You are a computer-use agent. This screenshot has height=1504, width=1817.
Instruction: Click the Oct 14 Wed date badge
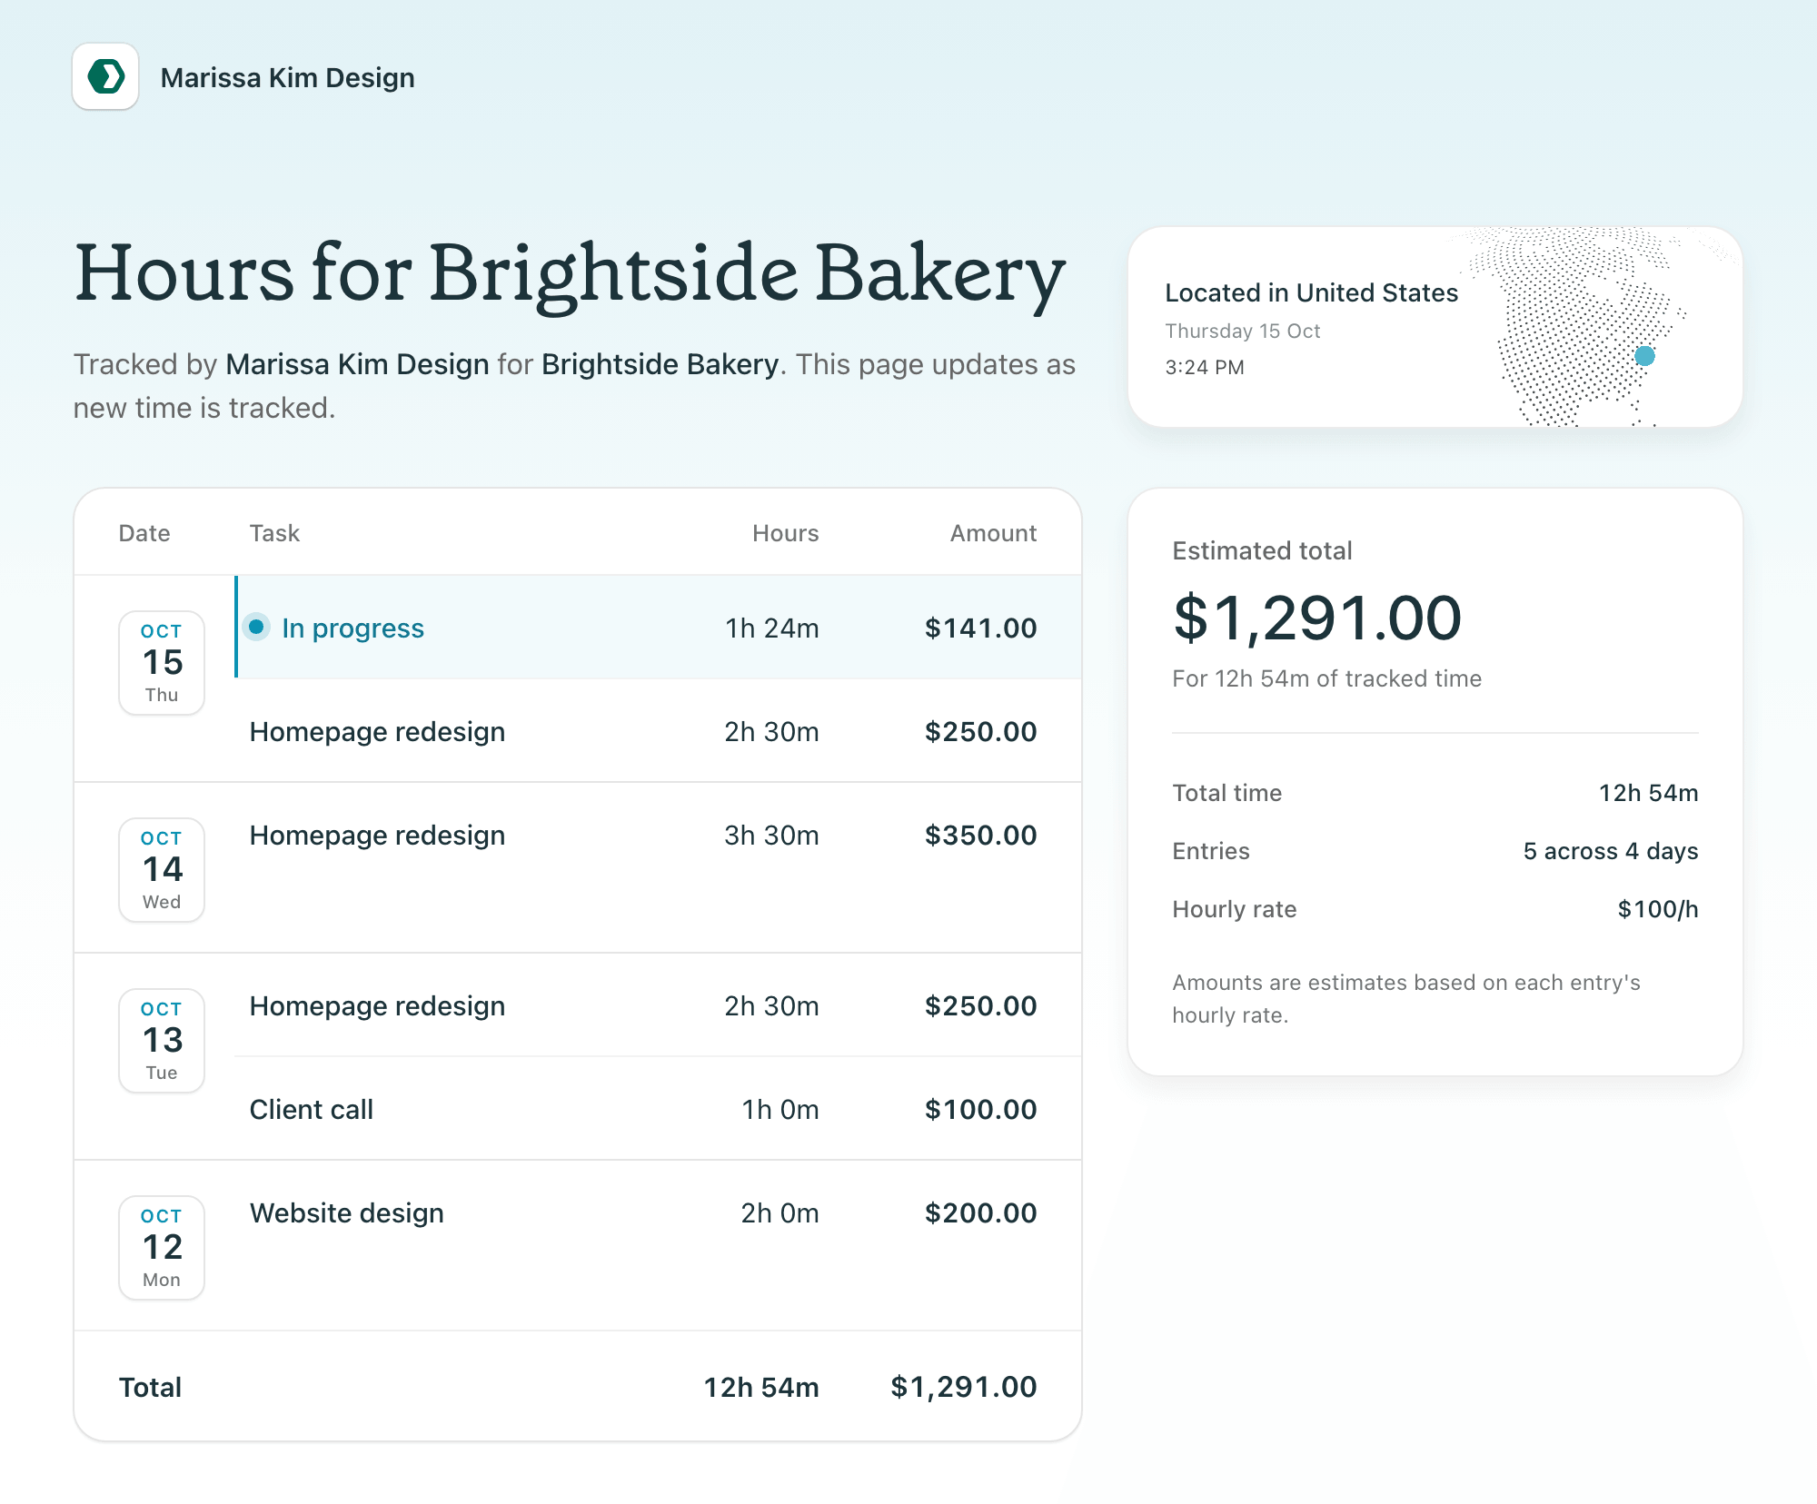pyautogui.click(x=162, y=870)
